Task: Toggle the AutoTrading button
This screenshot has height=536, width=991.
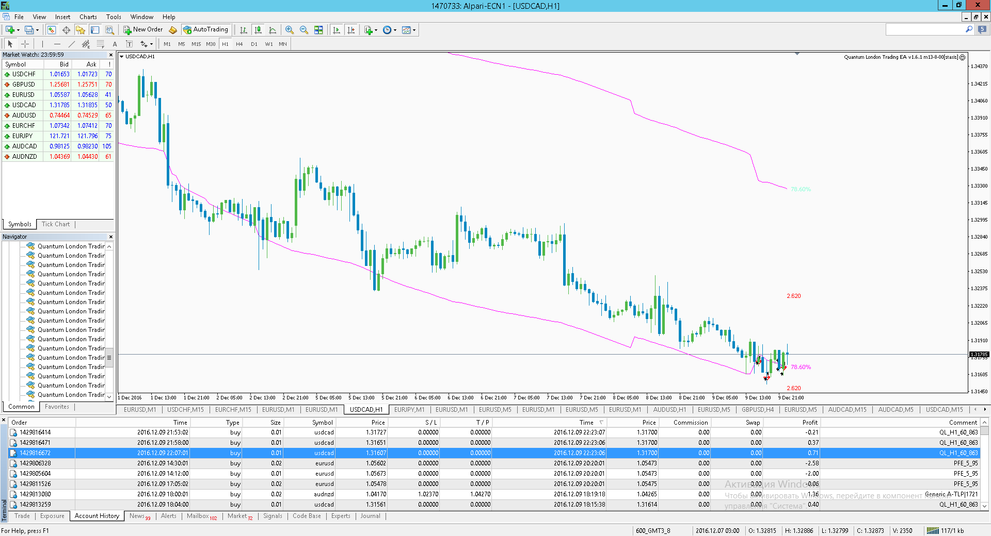Action: (206, 30)
